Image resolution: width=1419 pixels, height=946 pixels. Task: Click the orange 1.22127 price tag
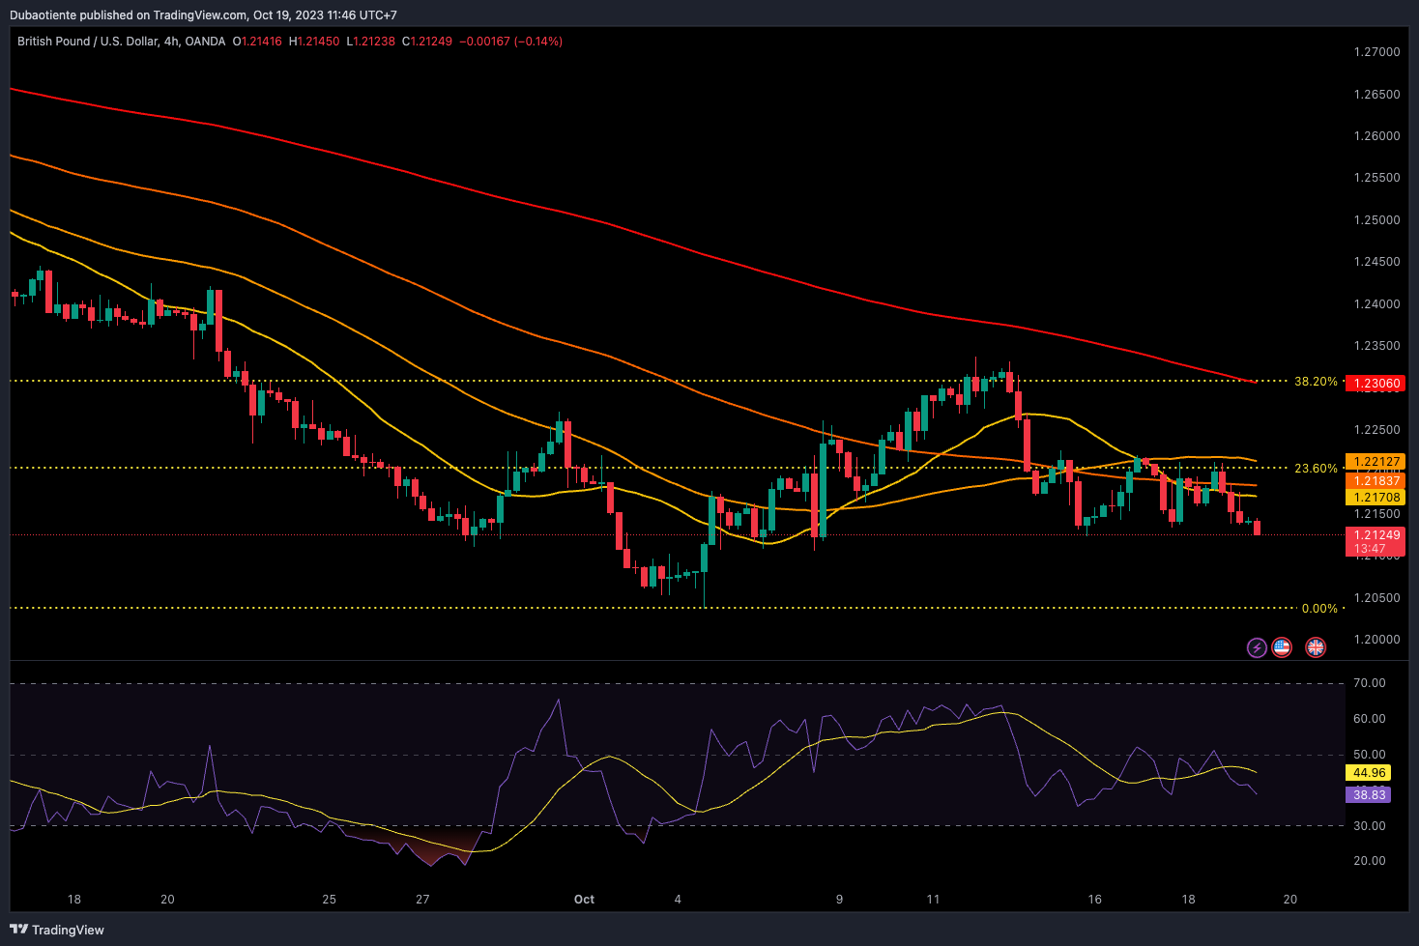1375,462
